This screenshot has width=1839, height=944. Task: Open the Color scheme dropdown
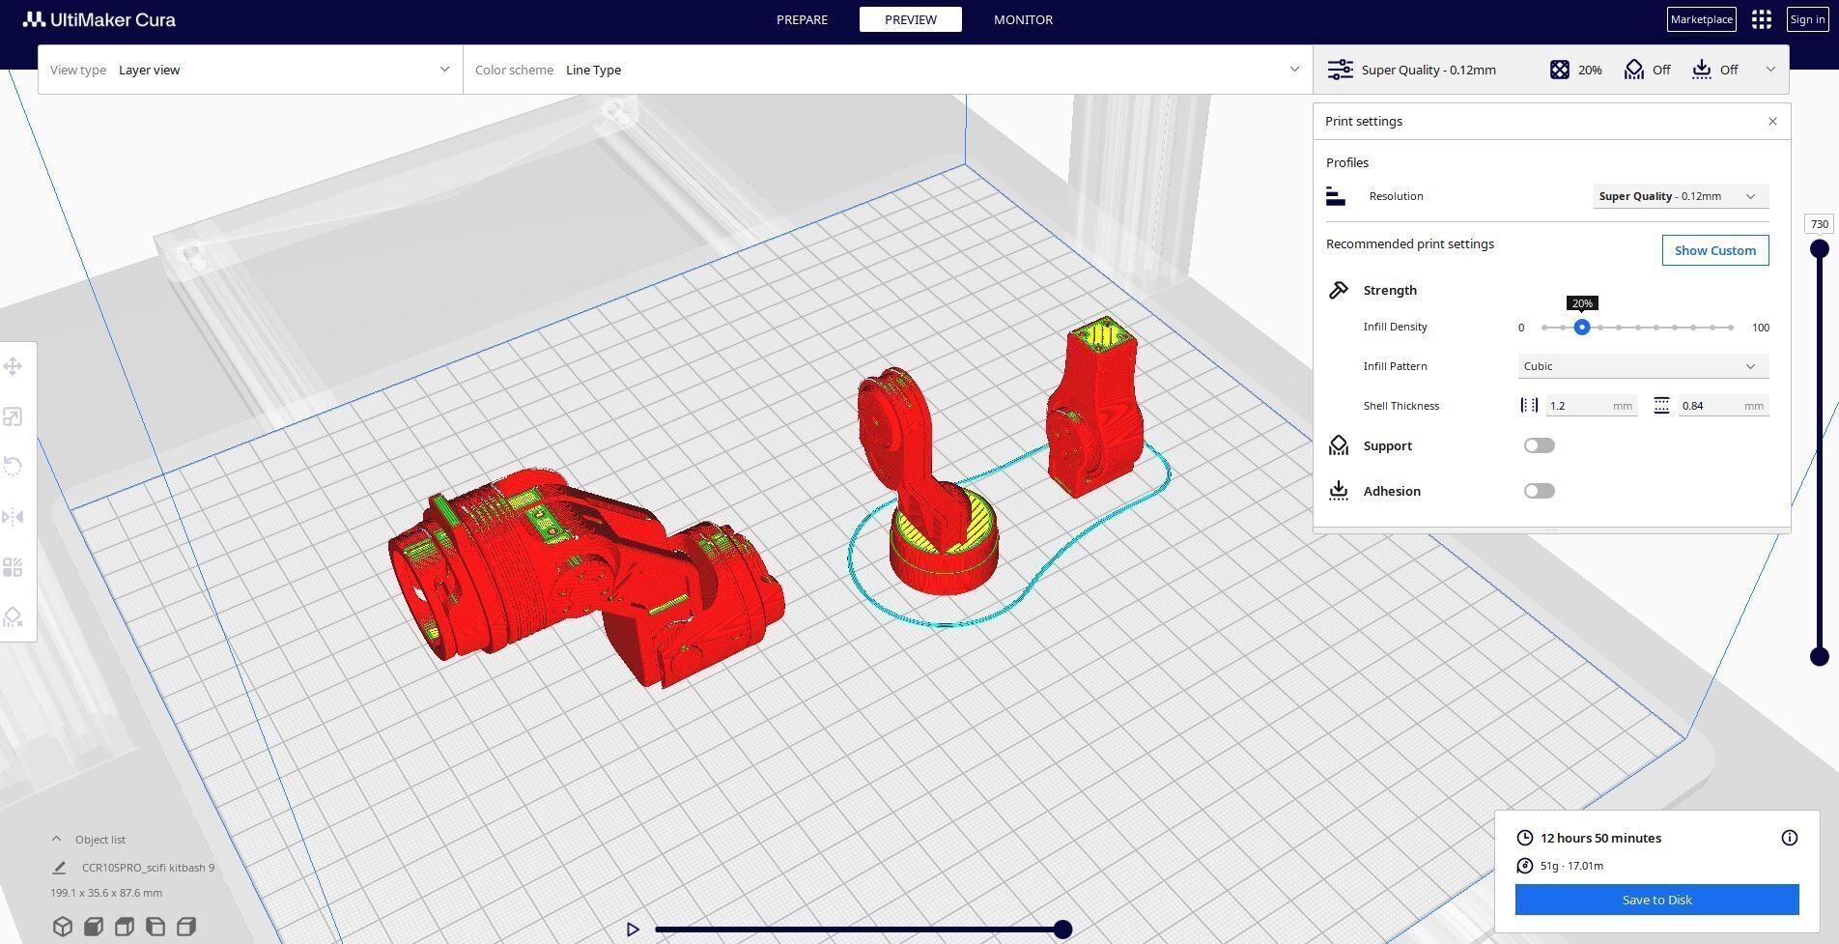click(888, 70)
